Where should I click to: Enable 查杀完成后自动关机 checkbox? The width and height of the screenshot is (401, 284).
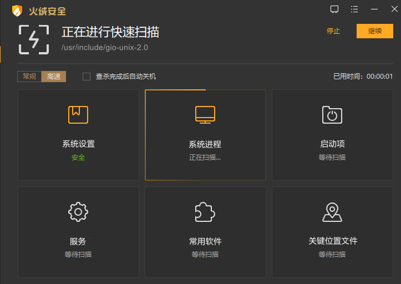87,77
